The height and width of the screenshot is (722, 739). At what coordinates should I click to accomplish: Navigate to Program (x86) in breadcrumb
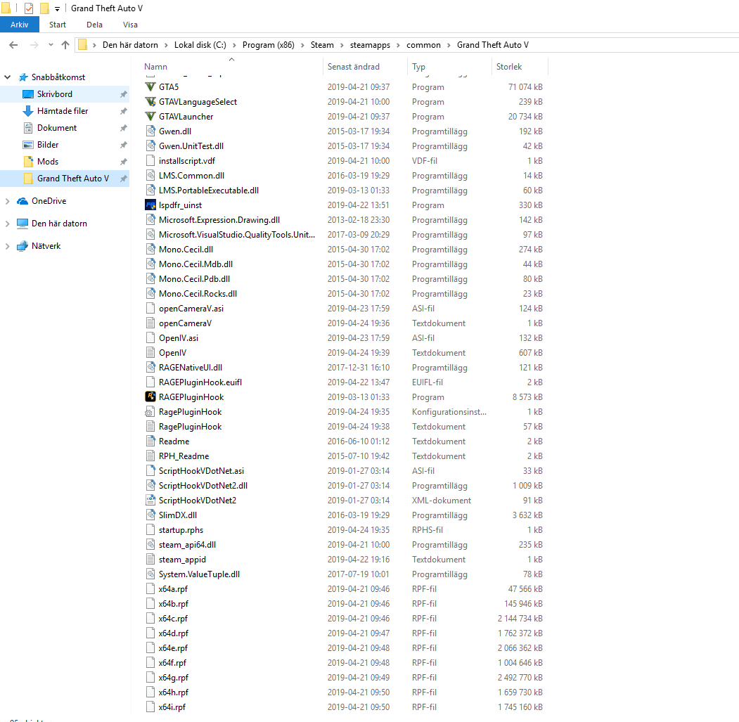point(268,45)
